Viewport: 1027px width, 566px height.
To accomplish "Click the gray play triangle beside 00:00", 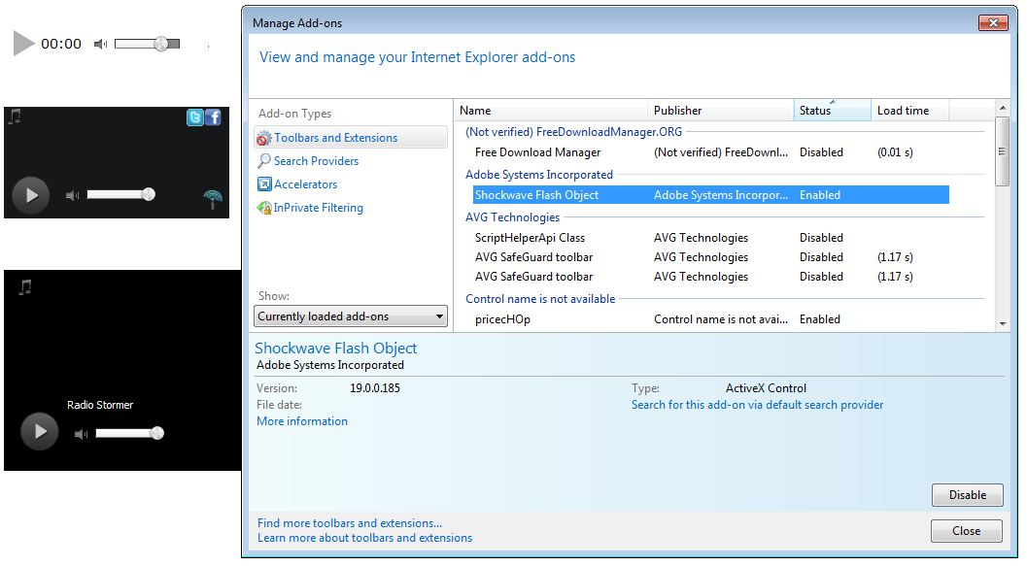I will [x=23, y=43].
